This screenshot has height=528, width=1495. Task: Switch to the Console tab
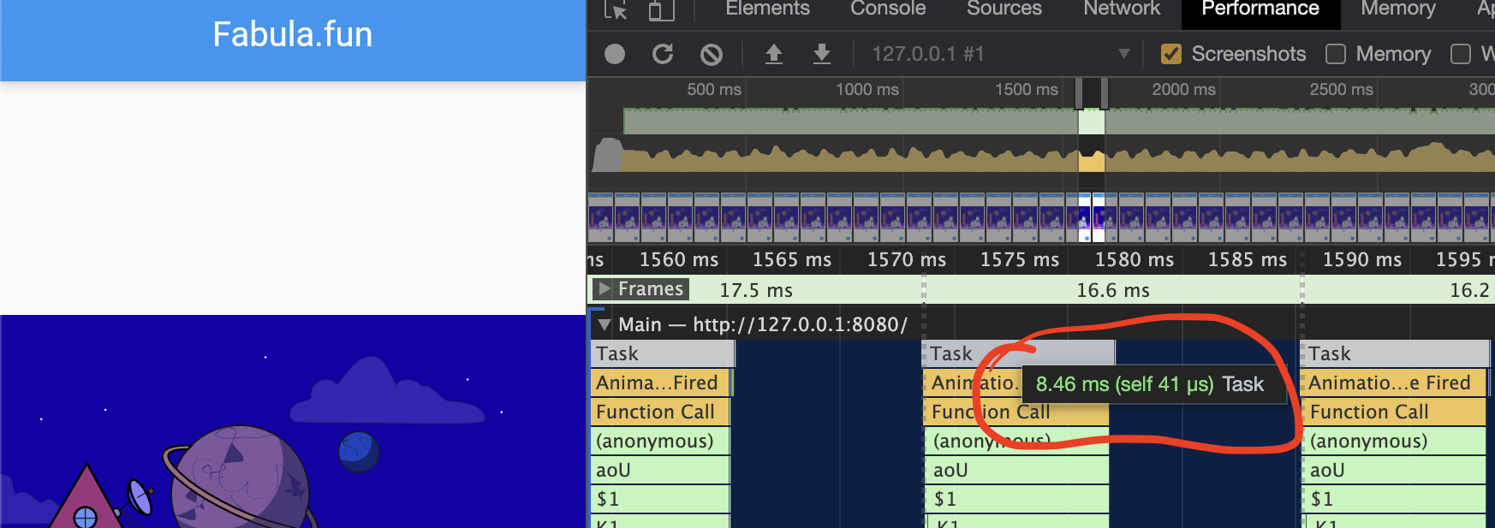pyautogui.click(x=888, y=9)
